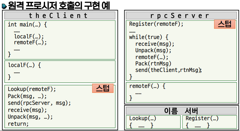This screenshot has height=131, width=240.
Task: Click the arrow bullet before the slide title
Action: point(4,6)
